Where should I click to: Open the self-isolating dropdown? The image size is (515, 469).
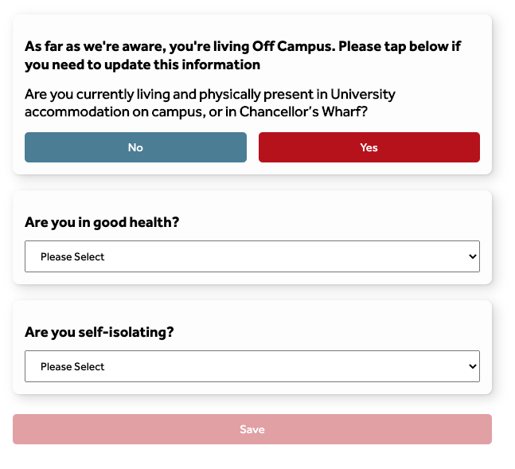click(x=252, y=366)
